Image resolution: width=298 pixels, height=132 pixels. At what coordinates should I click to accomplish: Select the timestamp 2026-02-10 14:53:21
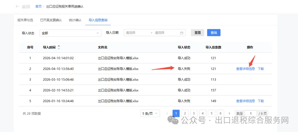(58, 90)
